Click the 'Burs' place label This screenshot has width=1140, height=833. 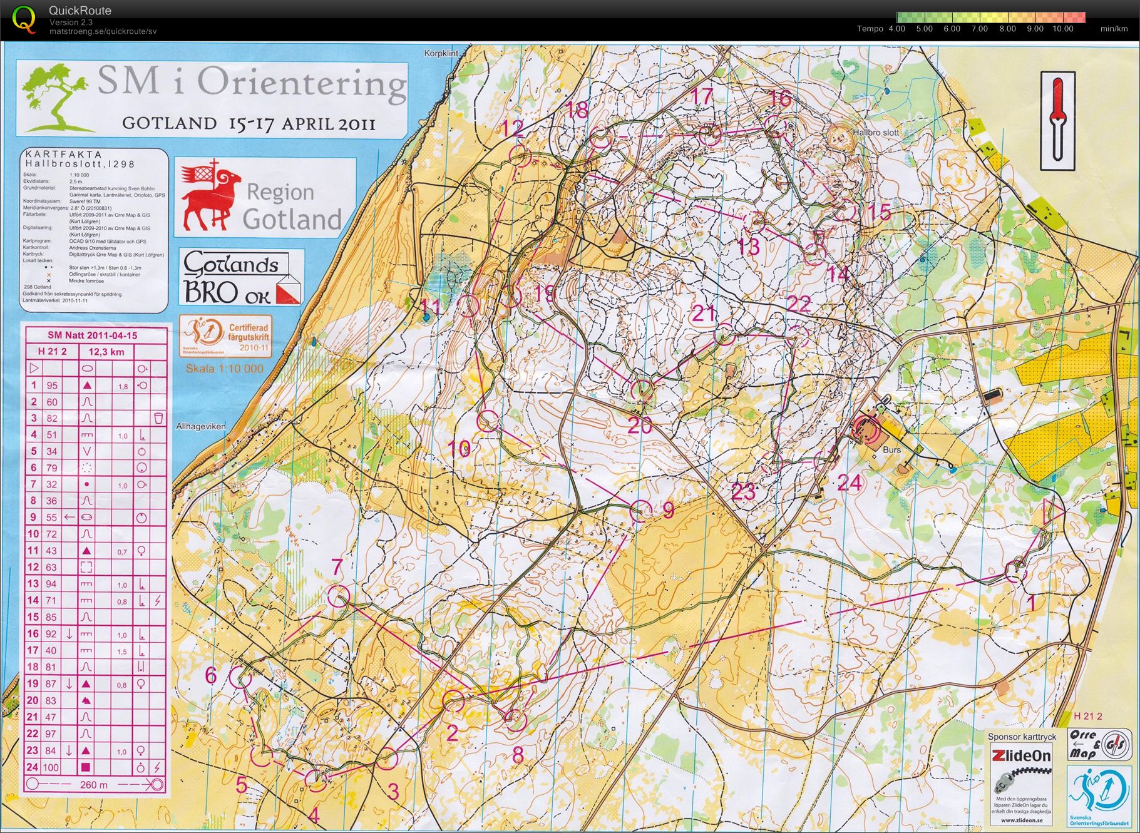point(891,450)
